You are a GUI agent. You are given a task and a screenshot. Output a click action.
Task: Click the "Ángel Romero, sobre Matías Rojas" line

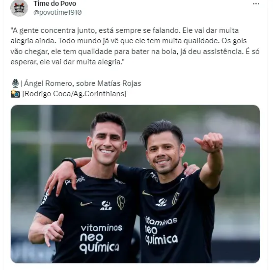point(82,83)
